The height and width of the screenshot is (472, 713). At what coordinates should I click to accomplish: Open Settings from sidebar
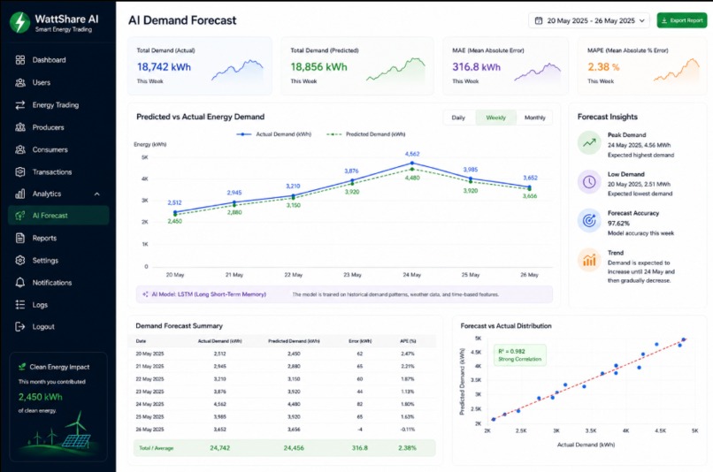[45, 260]
